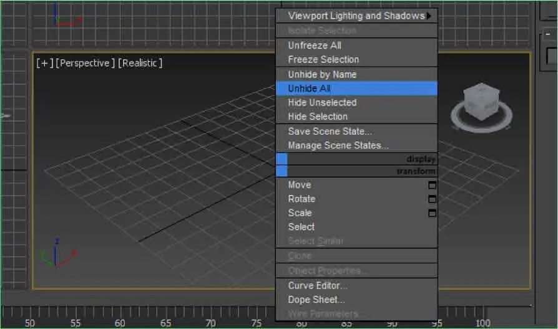Open the Perspective viewport label menu
The width and height of the screenshot is (558, 329).
(x=86, y=63)
